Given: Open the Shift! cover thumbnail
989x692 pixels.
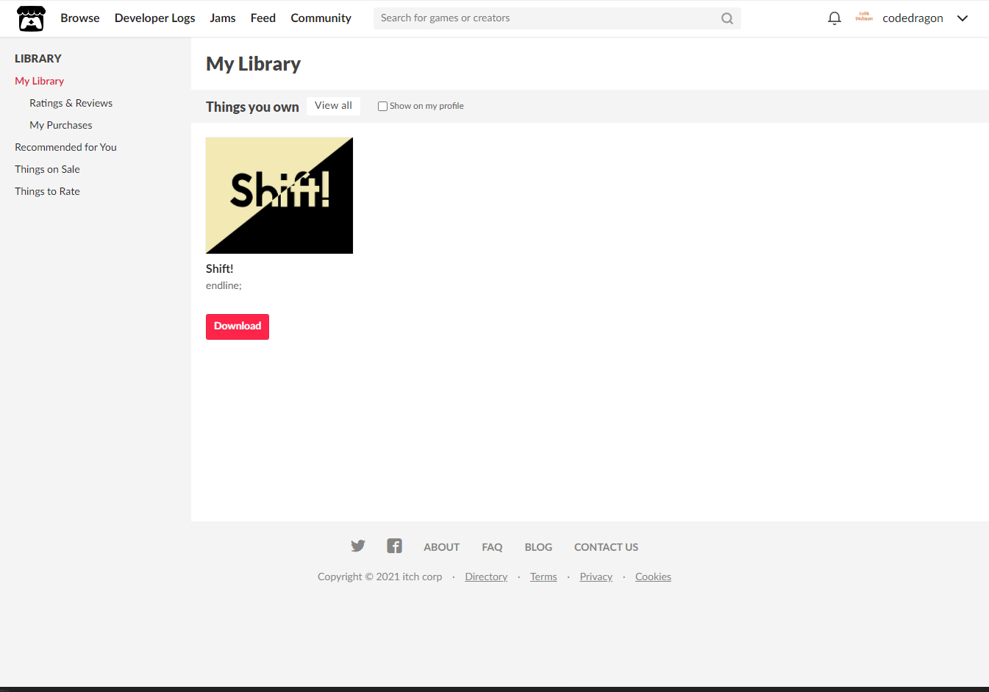Looking at the screenshot, I should click(x=279, y=196).
